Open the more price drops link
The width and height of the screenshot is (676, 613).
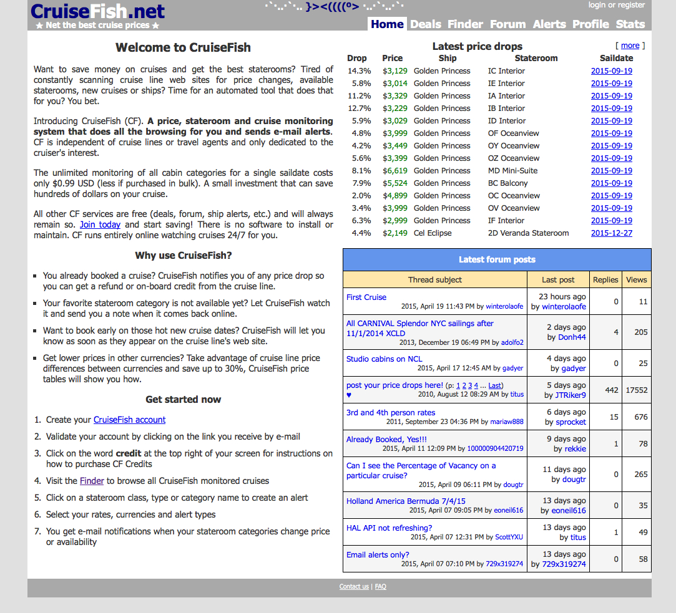[630, 46]
